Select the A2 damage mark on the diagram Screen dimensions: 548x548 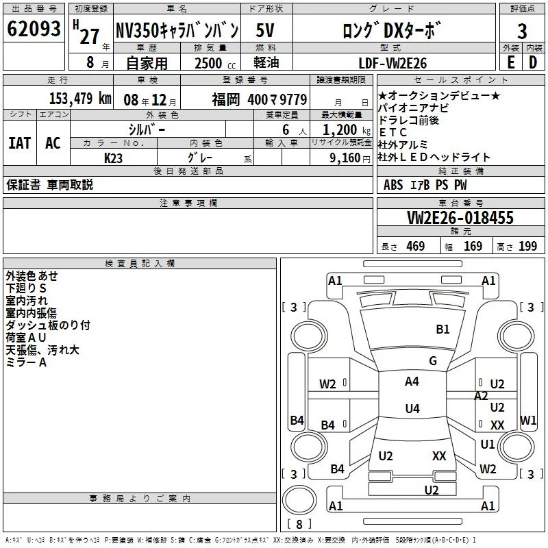tap(481, 396)
